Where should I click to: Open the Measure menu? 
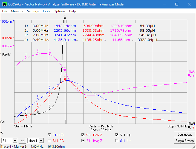[17, 11]
